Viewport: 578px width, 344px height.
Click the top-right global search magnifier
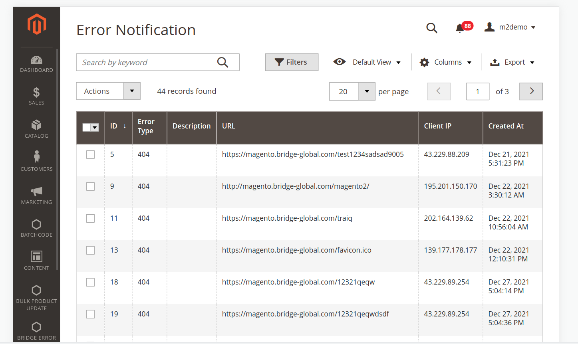point(431,28)
